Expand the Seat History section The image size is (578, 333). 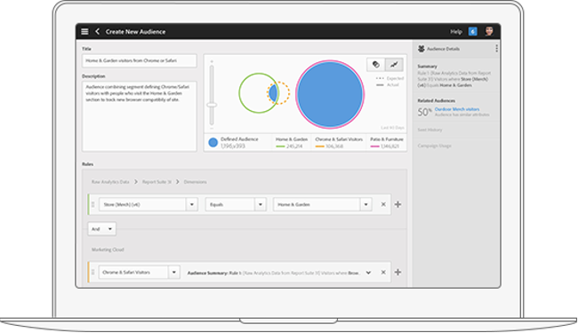click(429, 130)
